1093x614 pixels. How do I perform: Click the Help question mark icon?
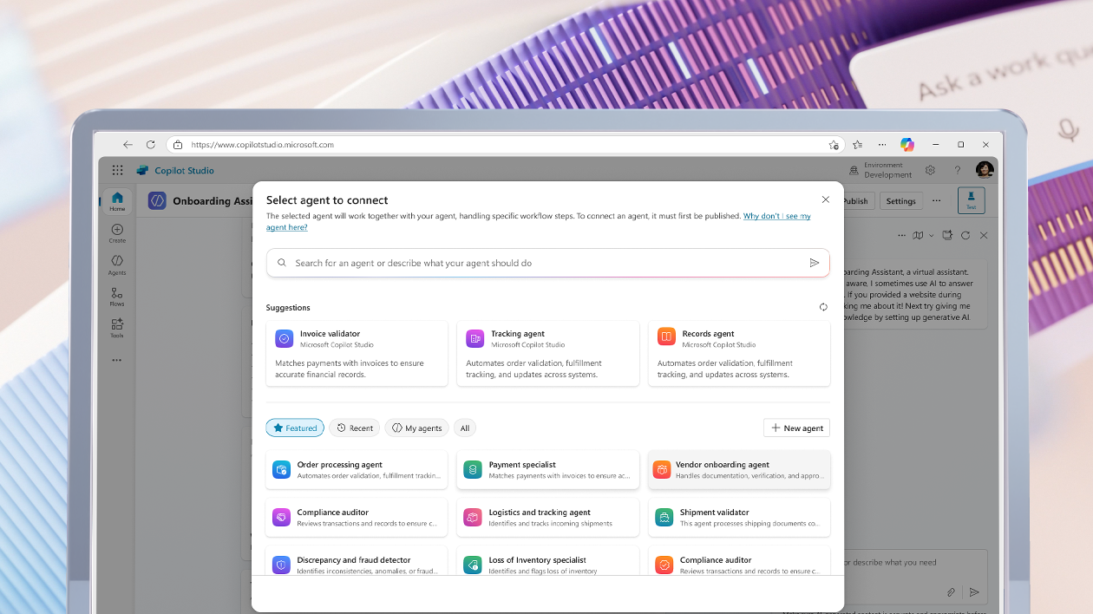point(957,170)
